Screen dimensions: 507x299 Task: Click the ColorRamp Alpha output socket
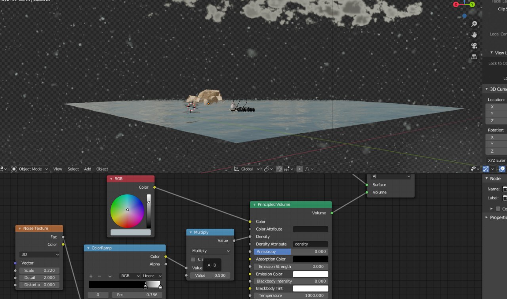[166, 264]
